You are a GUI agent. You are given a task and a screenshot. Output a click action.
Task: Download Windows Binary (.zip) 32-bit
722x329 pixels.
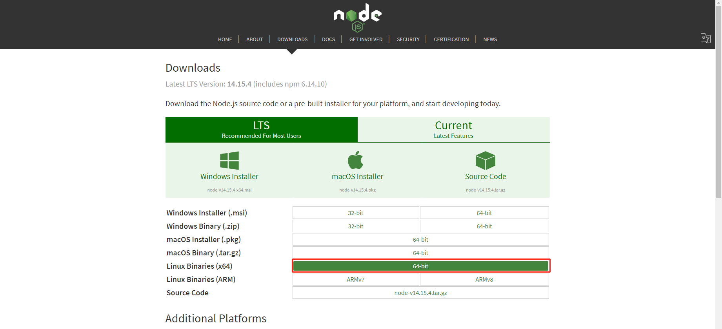coord(356,226)
